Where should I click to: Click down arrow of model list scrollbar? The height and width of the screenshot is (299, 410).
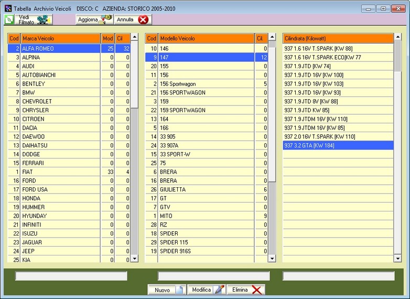[x=272, y=259]
